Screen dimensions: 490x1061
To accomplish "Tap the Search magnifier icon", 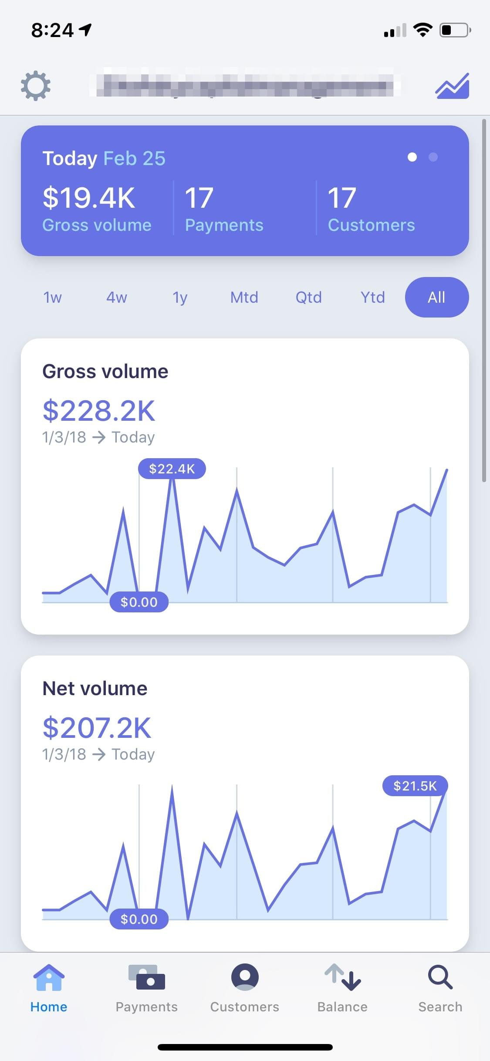I will [440, 978].
